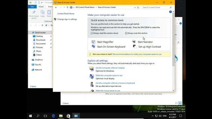Open Change sign-in settings link
Image resolution: width=212 pixels, height=119 pixels.
pos(67,19)
